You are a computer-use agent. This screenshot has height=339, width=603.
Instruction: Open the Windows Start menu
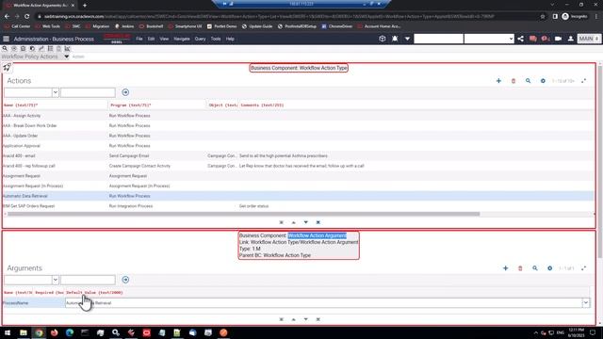click(x=8, y=332)
